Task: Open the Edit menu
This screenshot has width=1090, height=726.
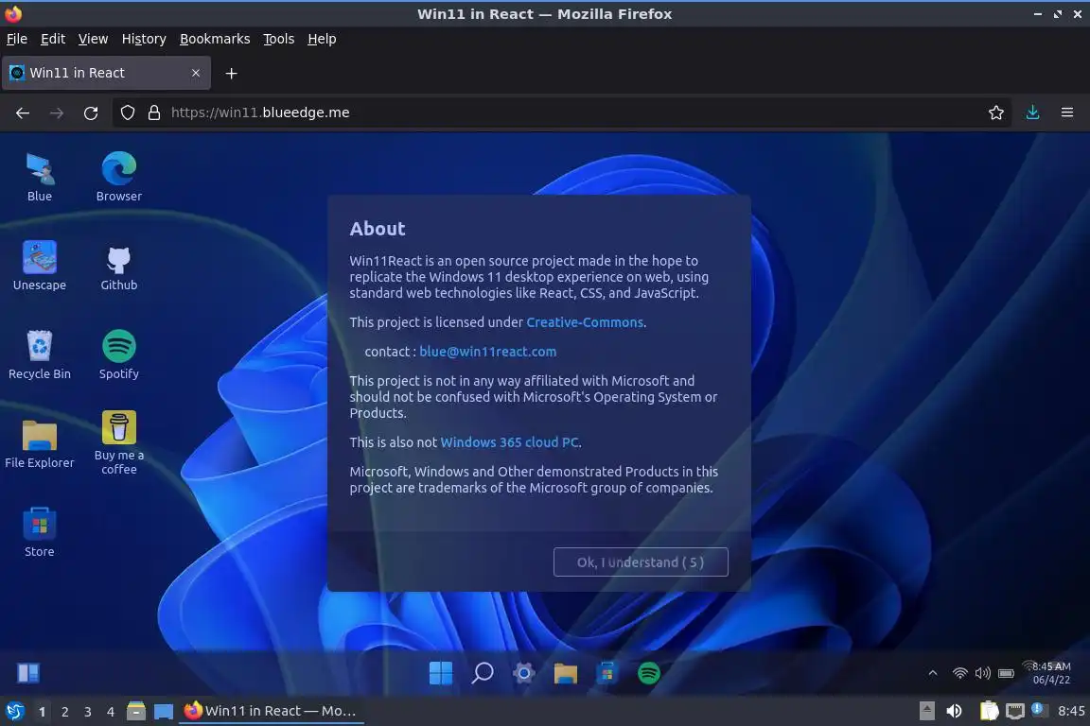Action: coord(53,39)
